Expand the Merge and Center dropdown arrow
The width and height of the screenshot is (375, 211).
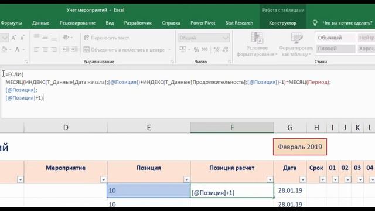(x=169, y=50)
